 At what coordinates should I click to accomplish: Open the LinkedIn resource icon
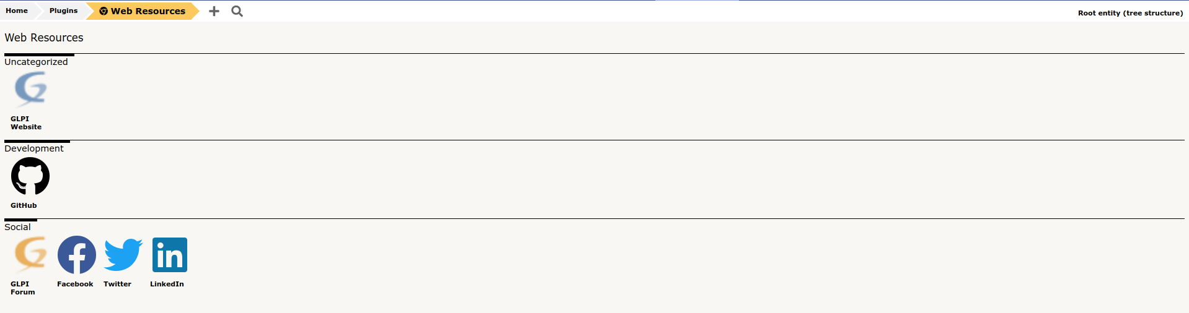pos(170,255)
